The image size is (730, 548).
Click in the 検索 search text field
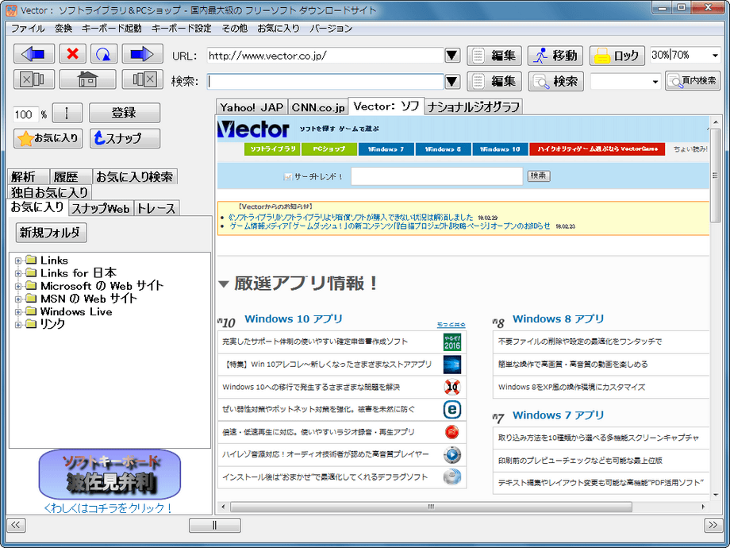click(325, 82)
